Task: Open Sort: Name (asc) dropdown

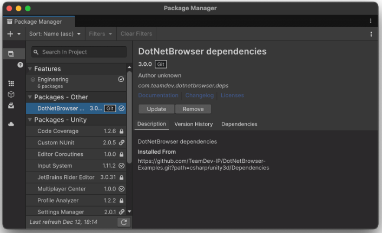Action: click(55, 34)
